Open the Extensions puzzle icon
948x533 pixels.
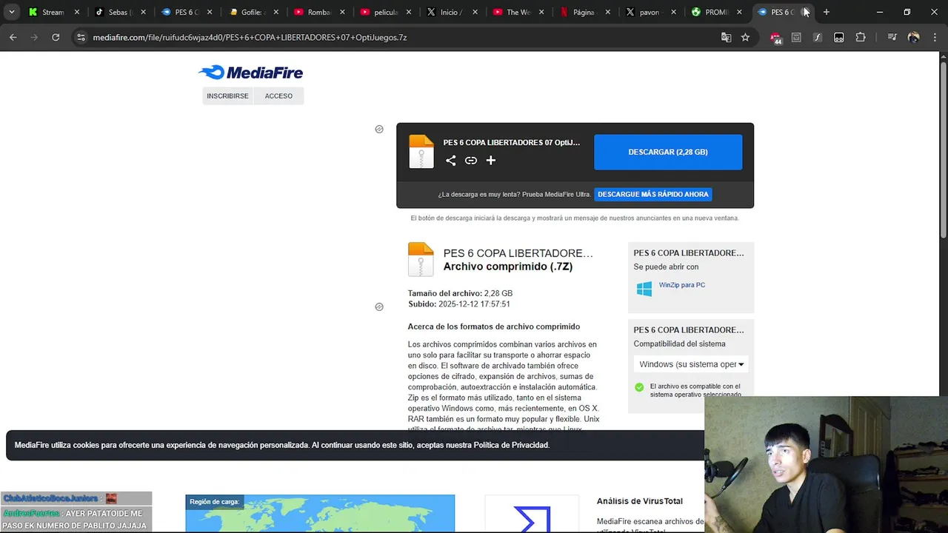[861, 37]
